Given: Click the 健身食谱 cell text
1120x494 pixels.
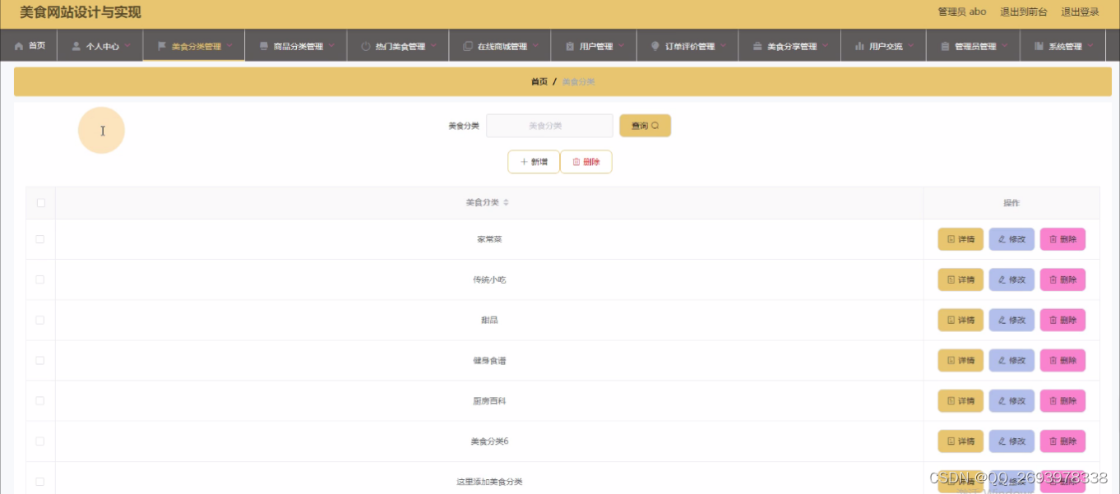Looking at the screenshot, I should coord(489,360).
